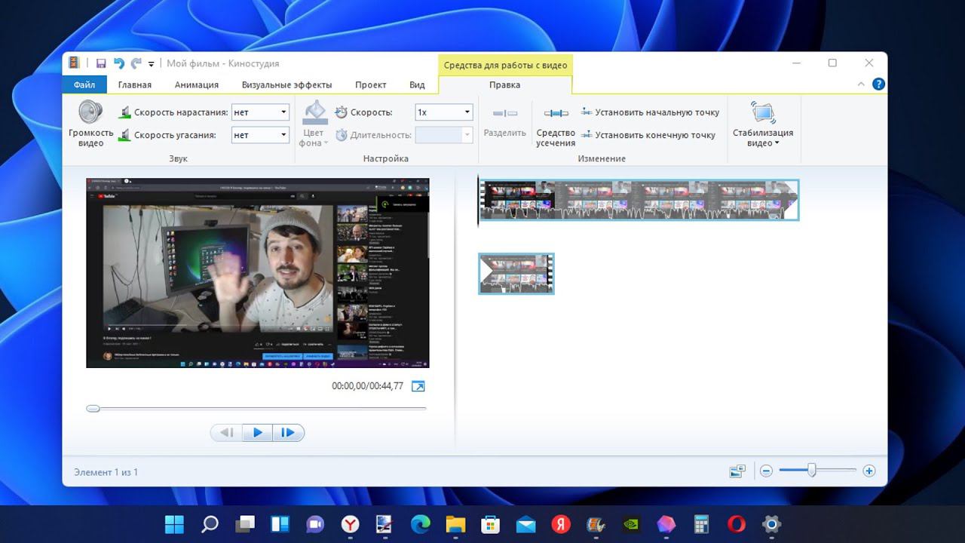Click Set end point button

[648, 135]
